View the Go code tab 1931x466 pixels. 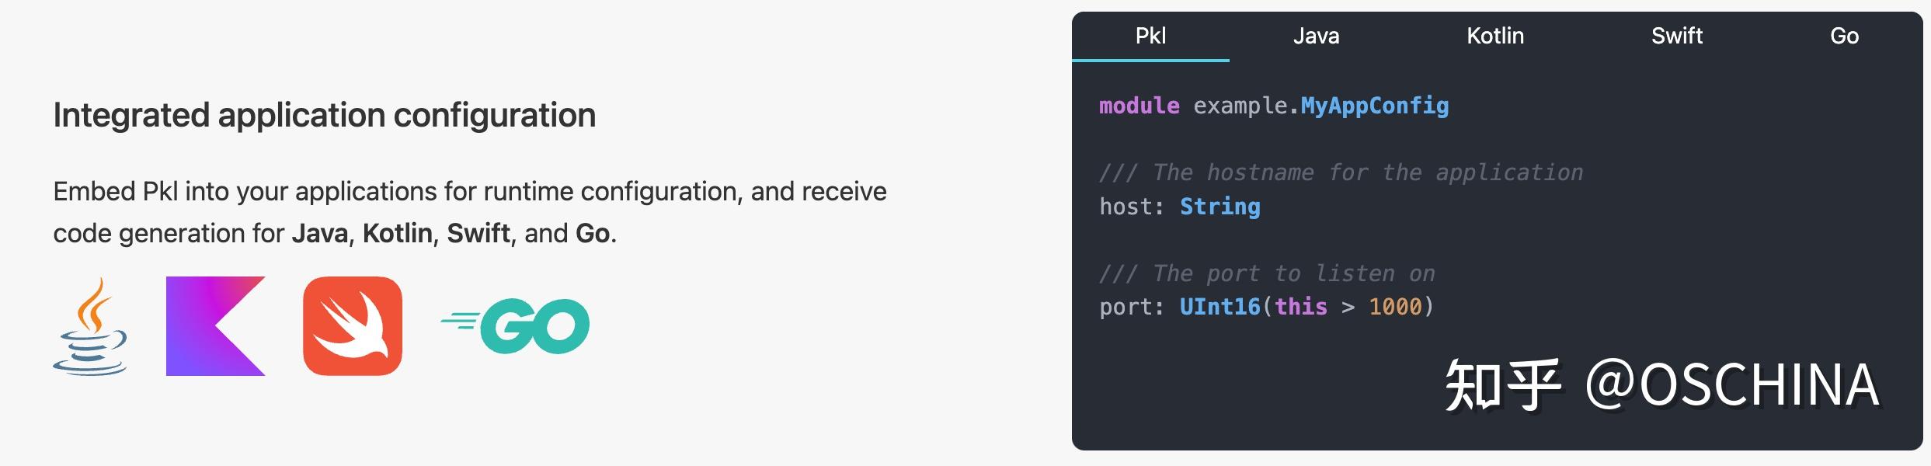point(1844,36)
